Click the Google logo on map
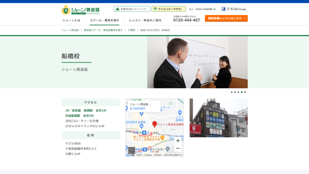 154,152
